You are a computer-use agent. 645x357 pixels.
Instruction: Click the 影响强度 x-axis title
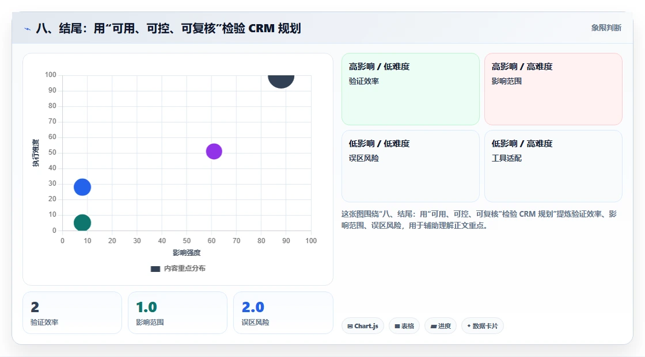tap(187, 252)
